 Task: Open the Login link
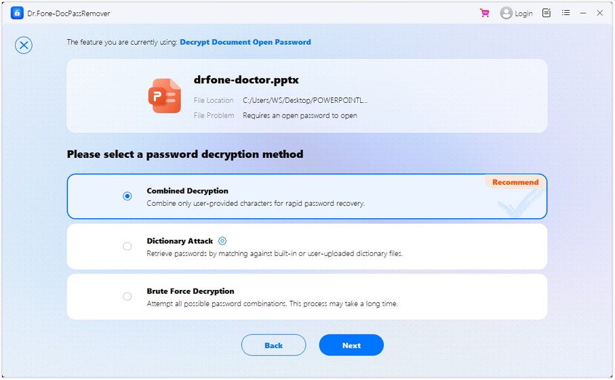coord(523,14)
